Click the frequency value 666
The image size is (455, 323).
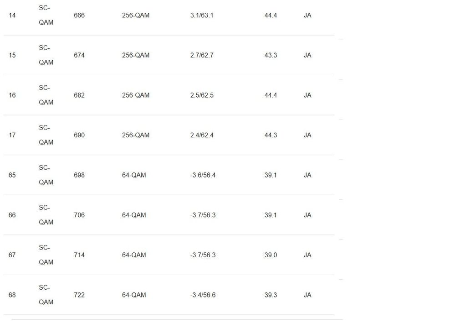[x=79, y=15]
